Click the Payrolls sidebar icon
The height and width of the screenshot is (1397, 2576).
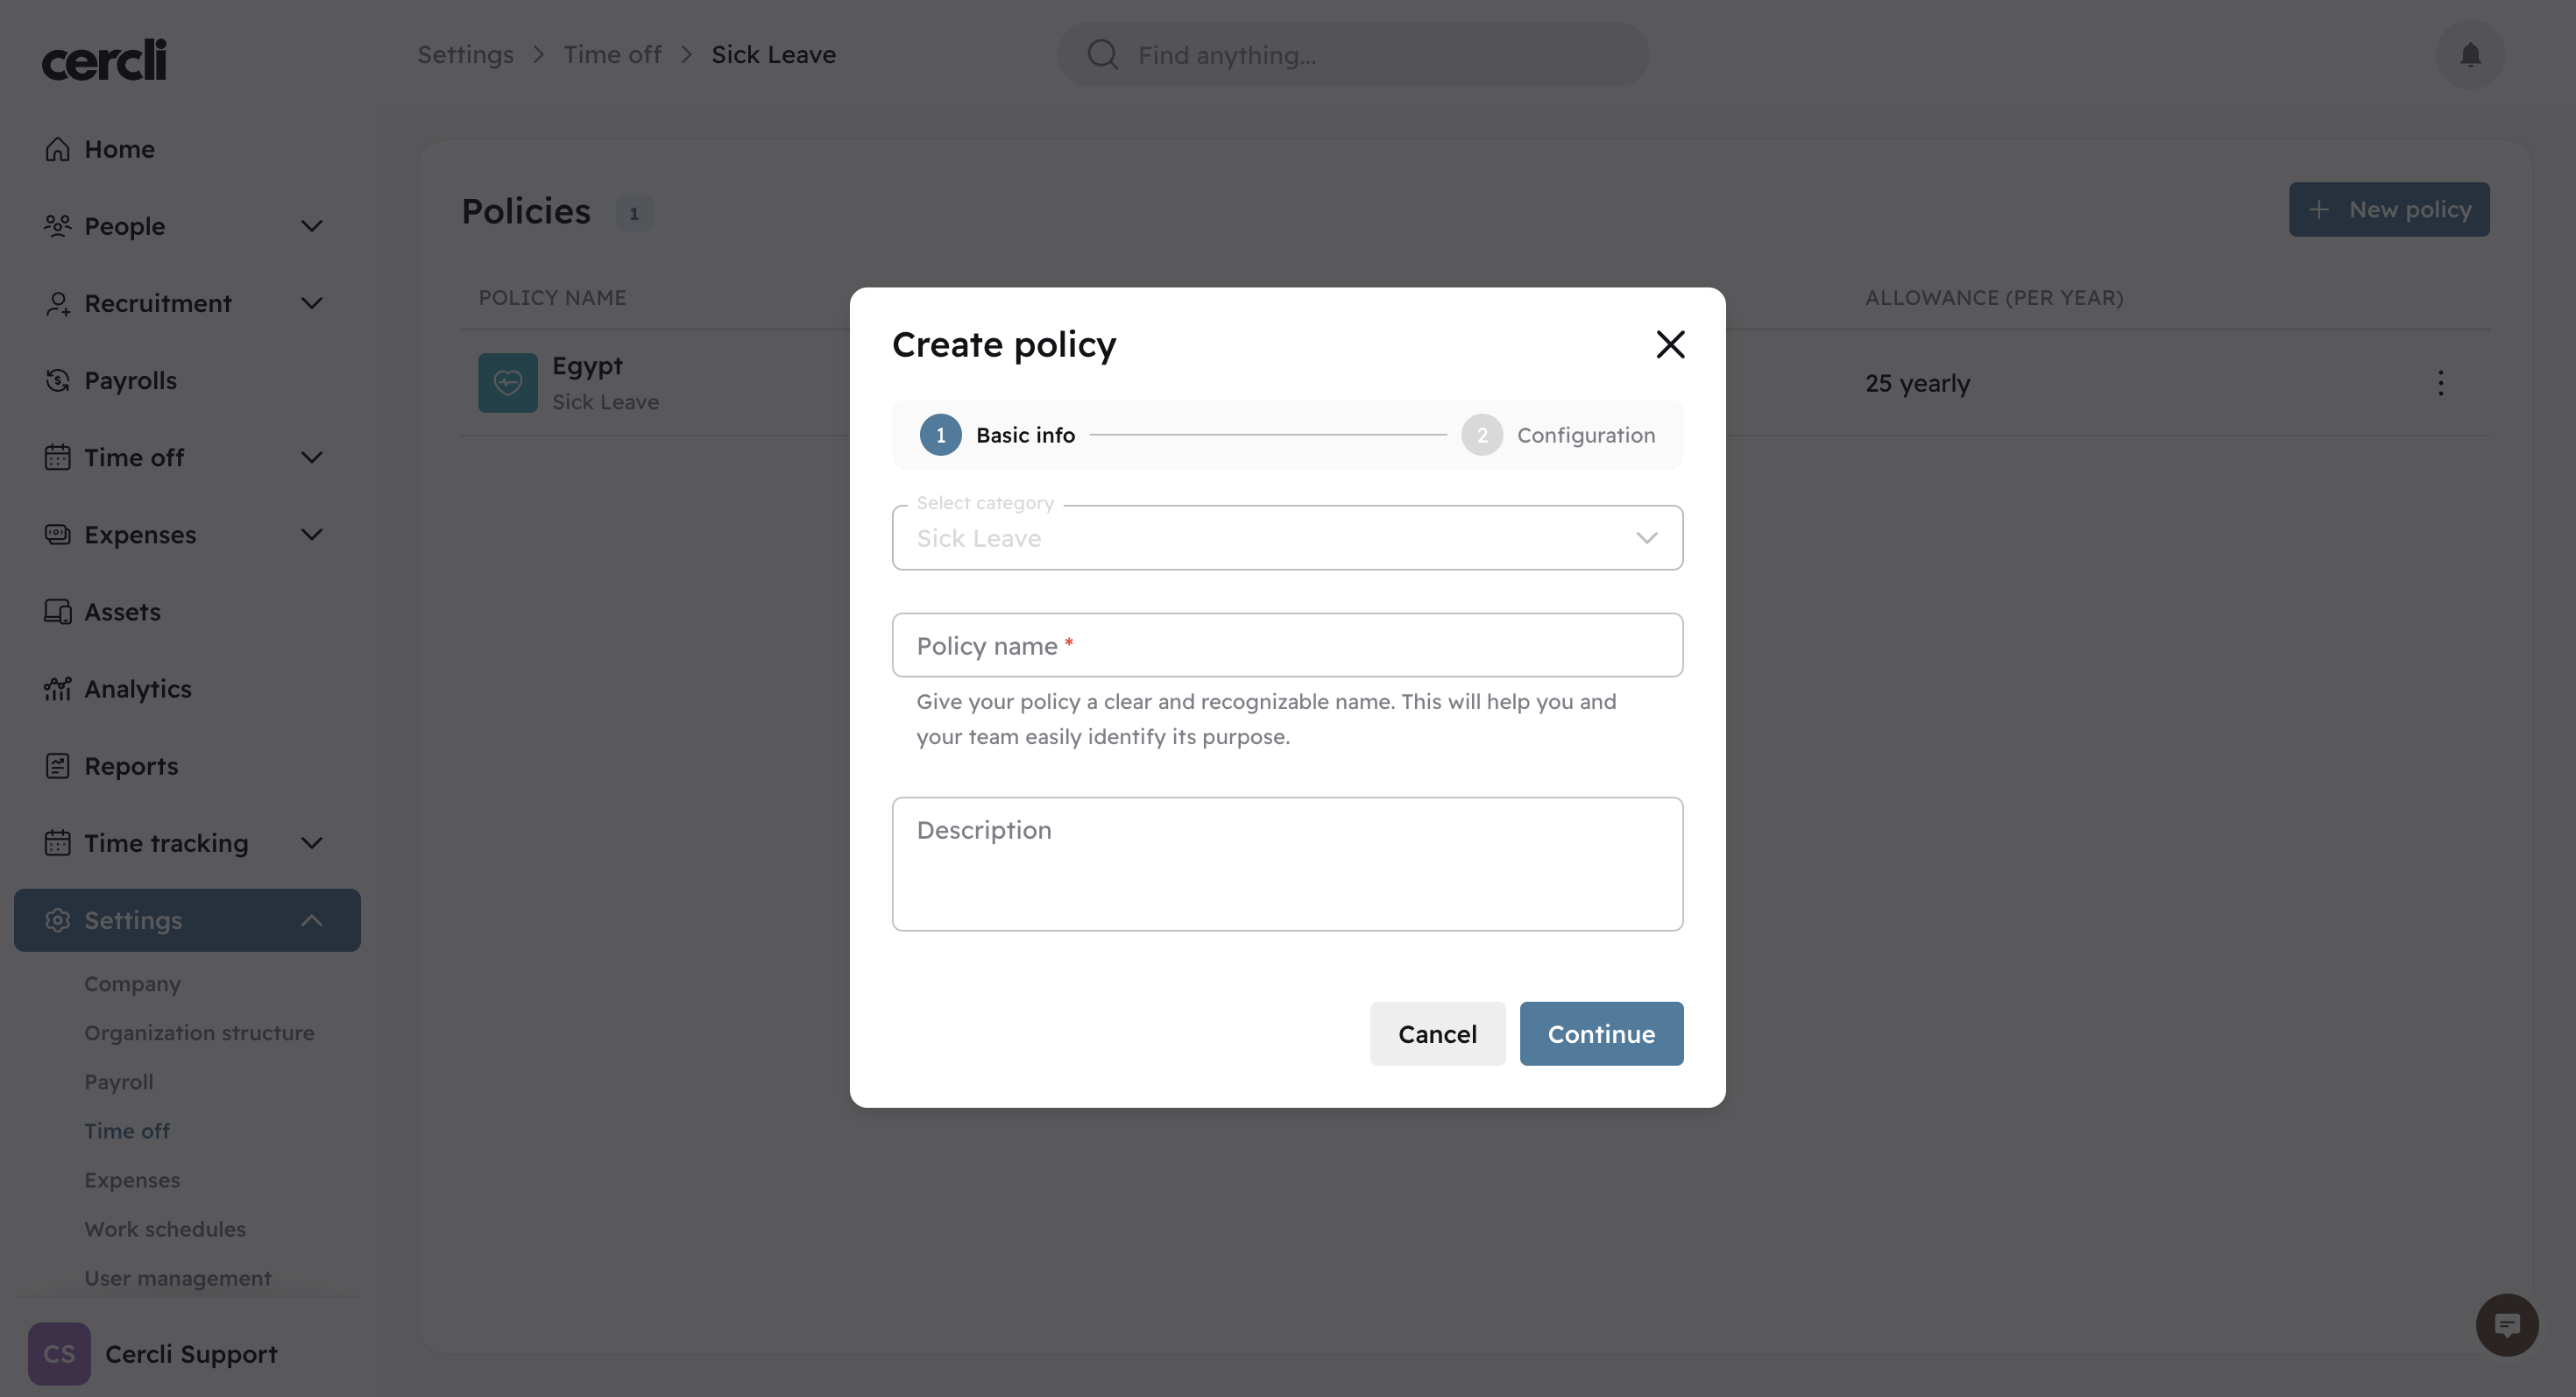point(58,381)
